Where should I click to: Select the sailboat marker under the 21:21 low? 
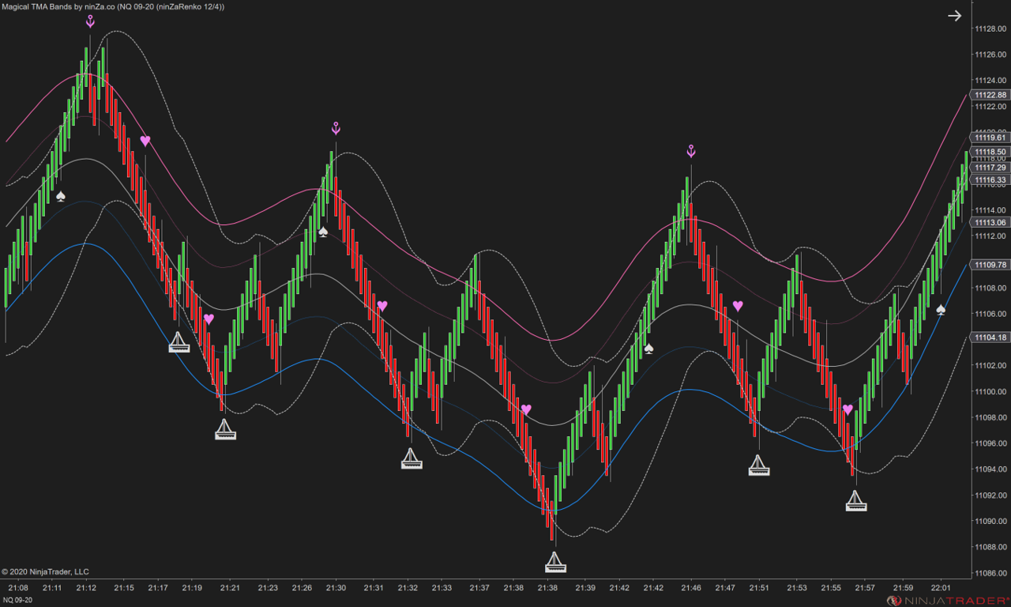225,429
